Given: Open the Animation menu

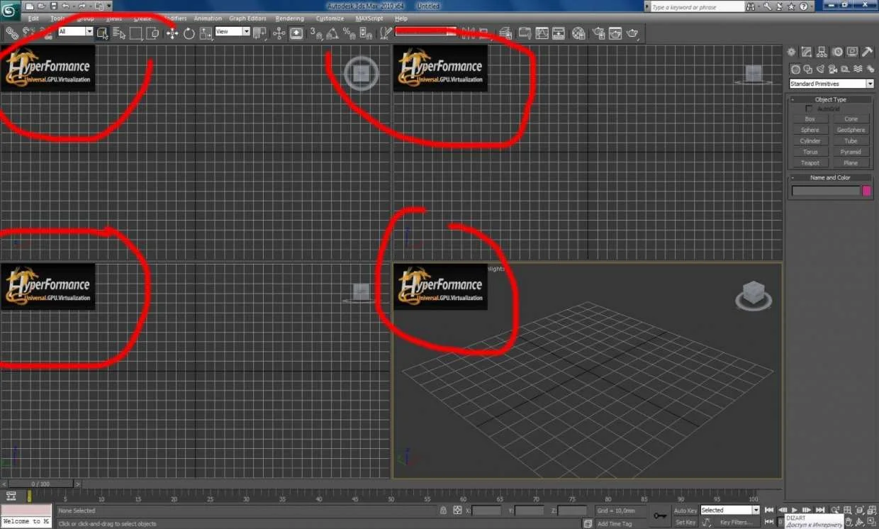Looking at the screenshot, I should click(x=208, y=18).
